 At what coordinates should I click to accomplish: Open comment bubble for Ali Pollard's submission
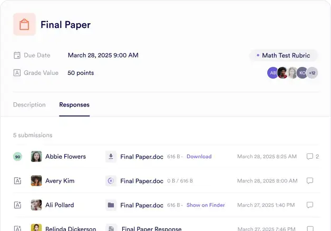click(310, 205)
